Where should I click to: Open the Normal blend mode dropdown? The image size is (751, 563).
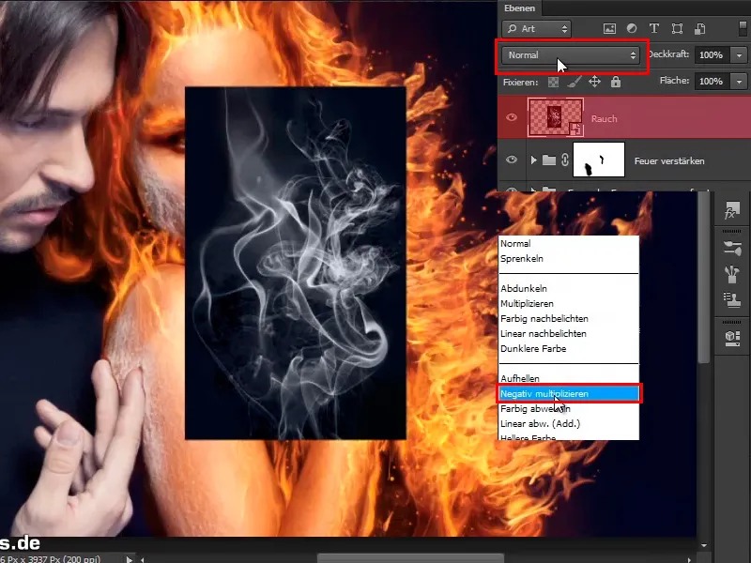570,55
